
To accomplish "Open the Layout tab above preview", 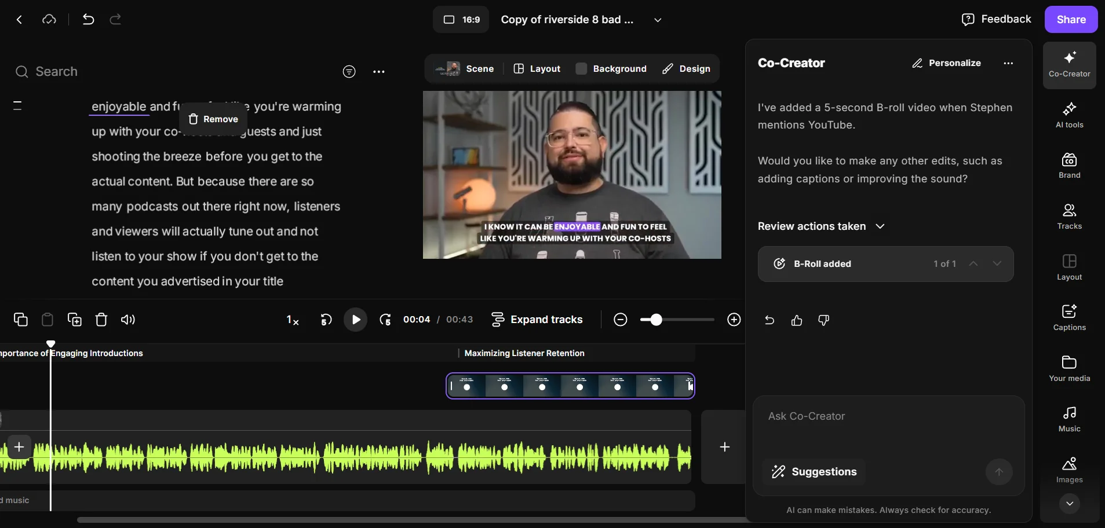I will pyautogui.click(x=537, y=69).
